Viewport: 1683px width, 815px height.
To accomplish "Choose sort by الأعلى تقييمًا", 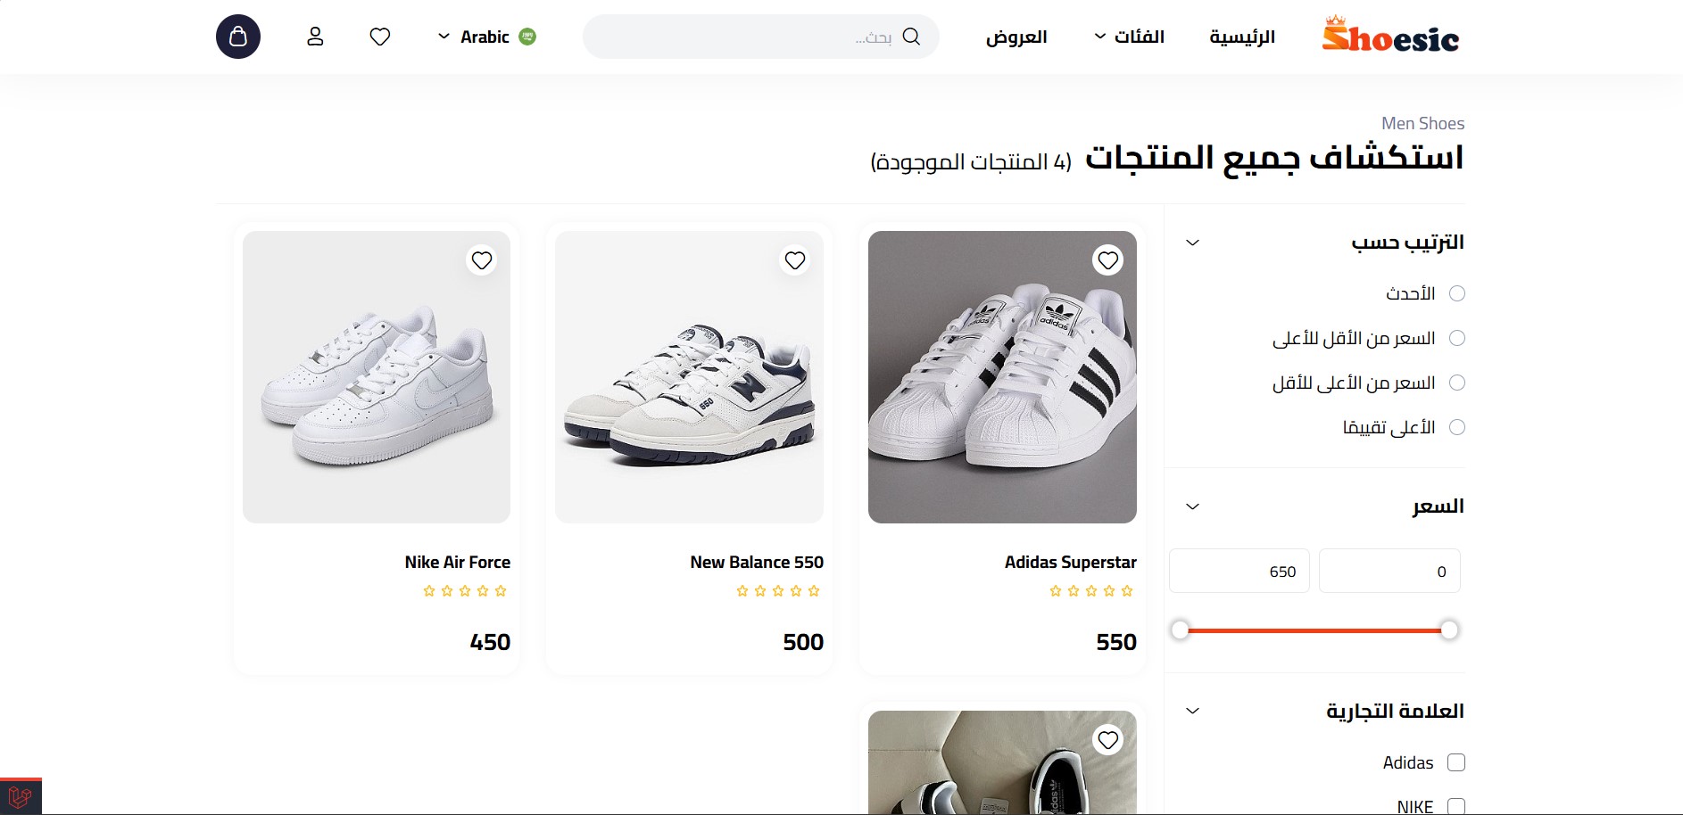I will [x=1457, y=427].
